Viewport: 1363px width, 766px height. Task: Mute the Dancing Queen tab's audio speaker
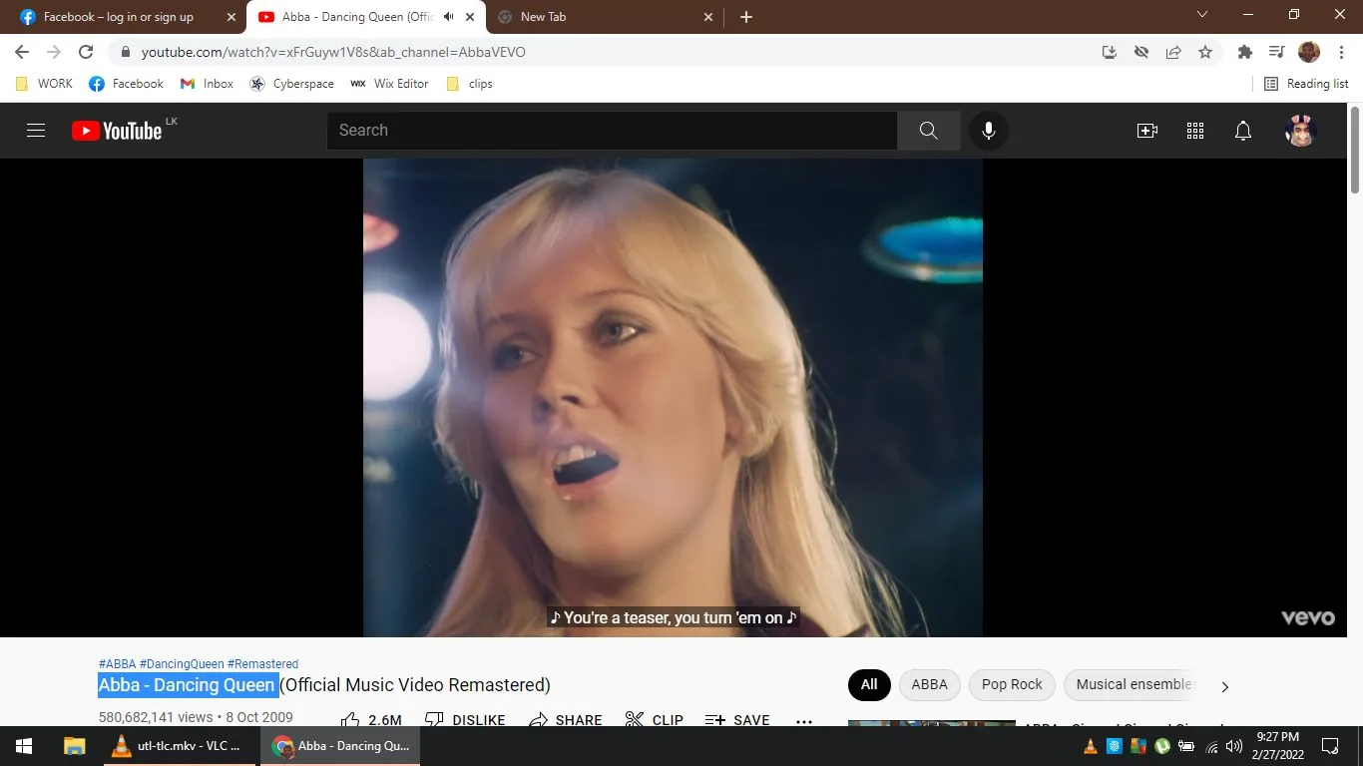tap(448, 16)
